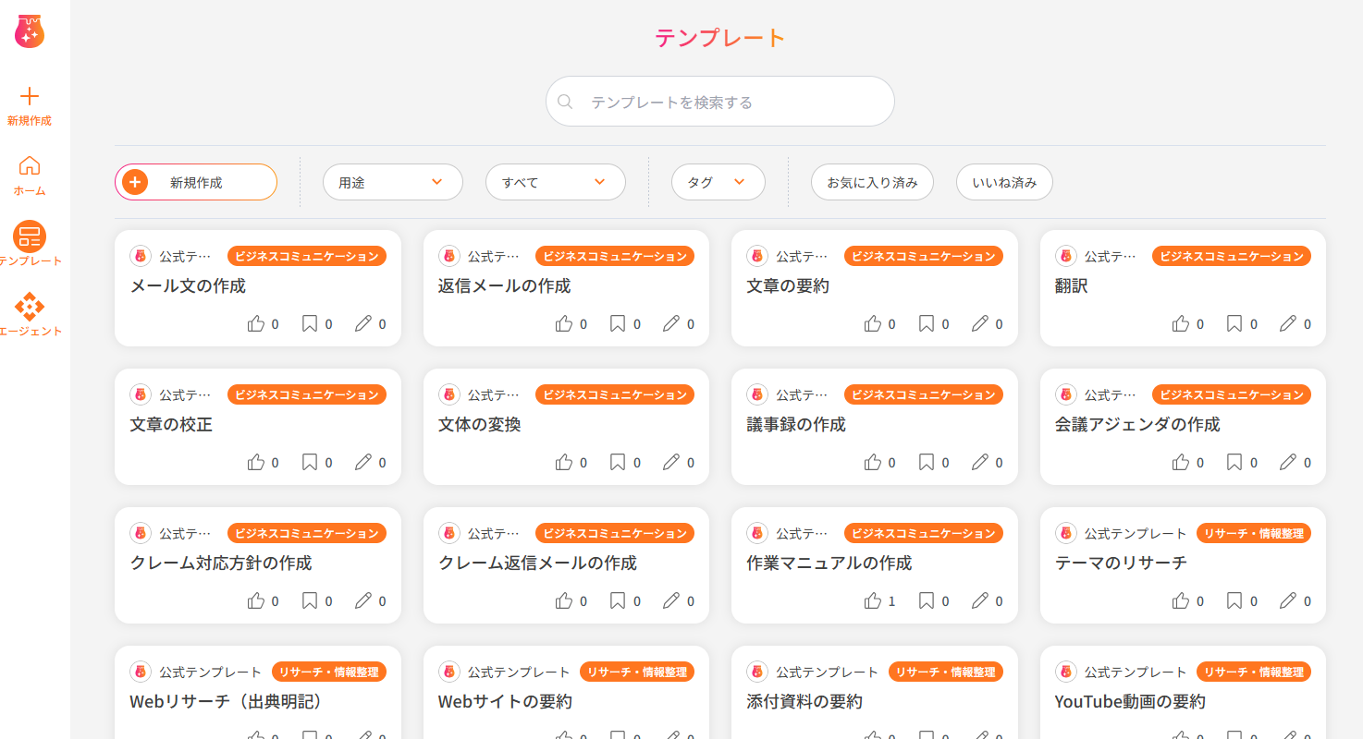Open the Webリサーチ（出典明記） card
The width and height of the screenshot is (1363, 739).
257,692
